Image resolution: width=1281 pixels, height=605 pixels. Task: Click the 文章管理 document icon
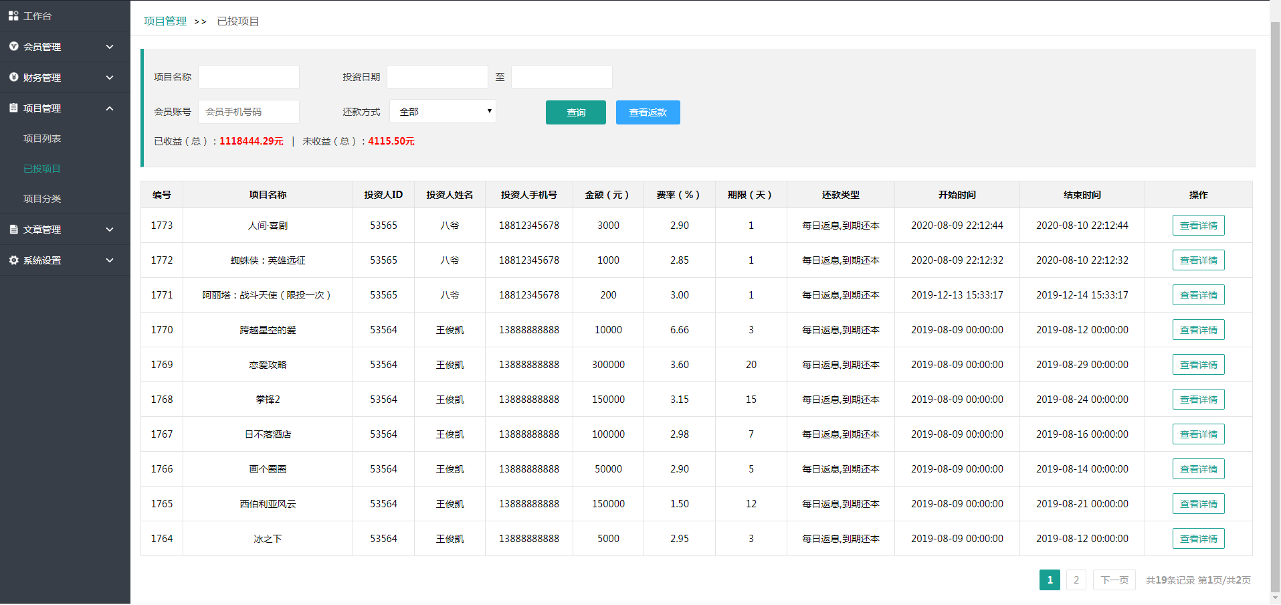point(13,229)
